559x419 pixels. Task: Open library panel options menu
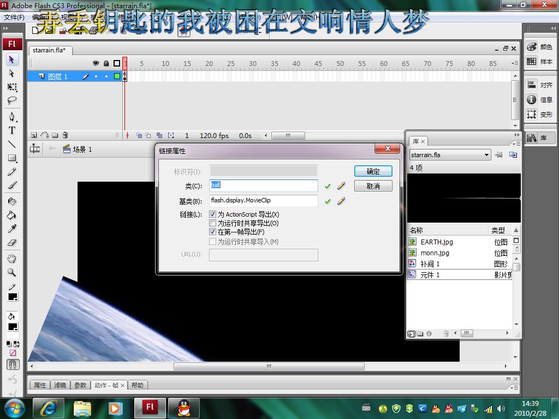[516, 143]
